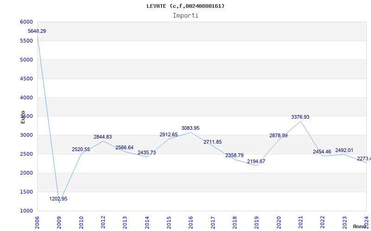Select the 2014 x-axis year label
This screenshot has width=371, height=231.
tap(147, 223)
